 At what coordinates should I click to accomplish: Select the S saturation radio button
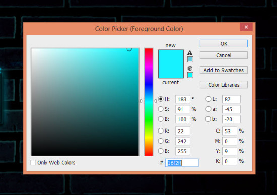161,109
